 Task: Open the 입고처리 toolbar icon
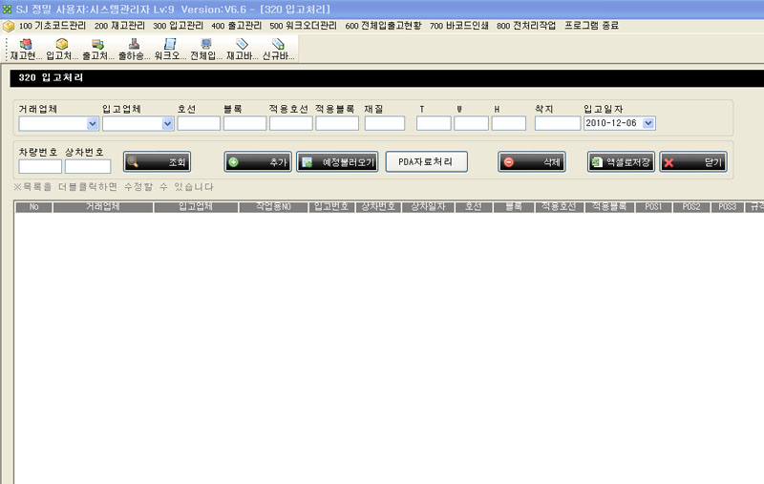(62, 50)
